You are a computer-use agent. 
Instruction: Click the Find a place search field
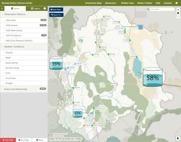[162, 9]
